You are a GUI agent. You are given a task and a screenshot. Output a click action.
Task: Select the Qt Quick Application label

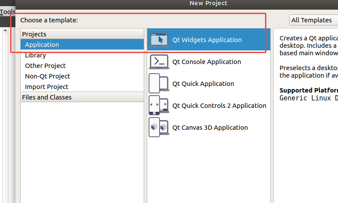pos(203,84)
